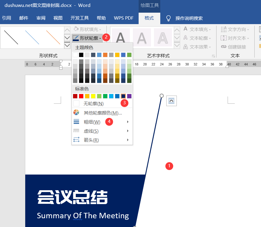Viewport: 261px width, 227px height.
Task: Click the line weight icon
Action: click(76, 121)
